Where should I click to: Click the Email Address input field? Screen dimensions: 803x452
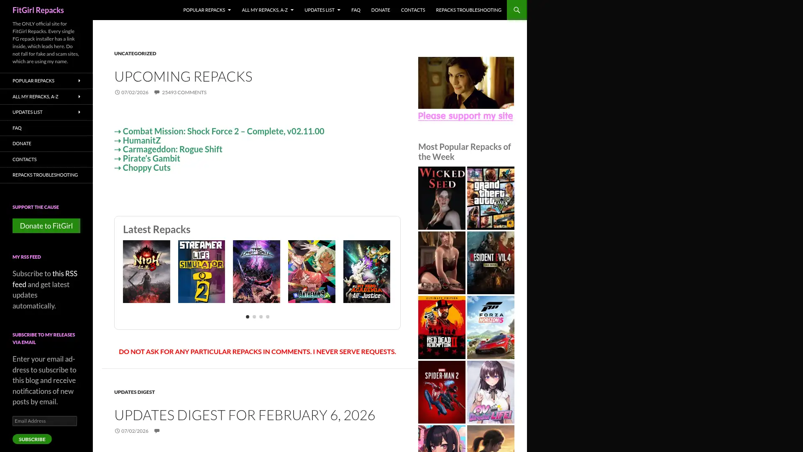click(x=45, y=421)
